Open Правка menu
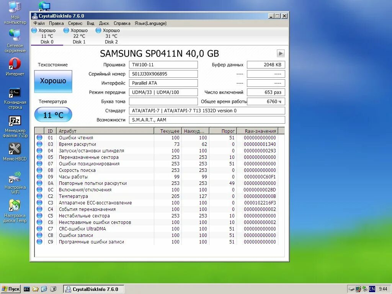392x294 pixels. [56, 23]
